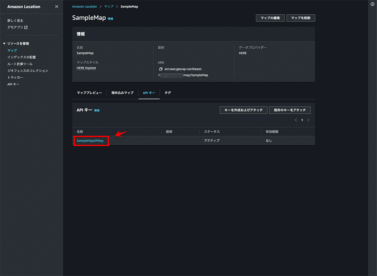This screenshot has height=276, width=377.
Task: Click the マップを削除 button
Action: click(300, 18)
